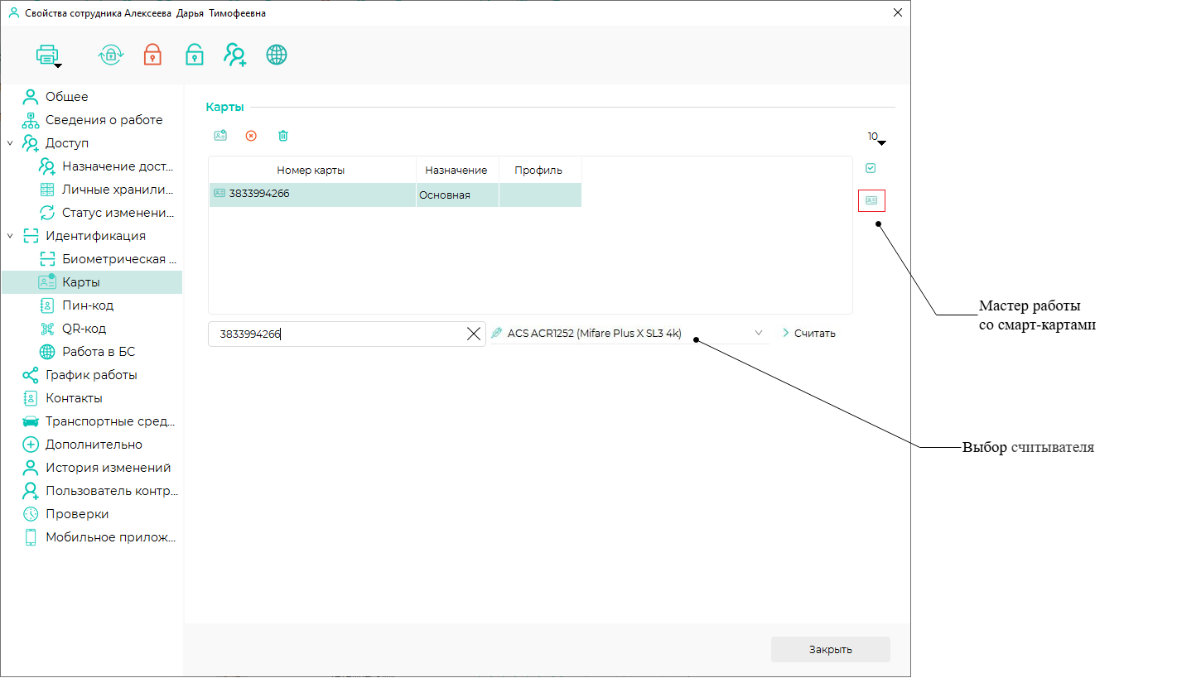Open the smart-card wizard icon
This screenshot has height=678, width=1177.
pos(871,200)
